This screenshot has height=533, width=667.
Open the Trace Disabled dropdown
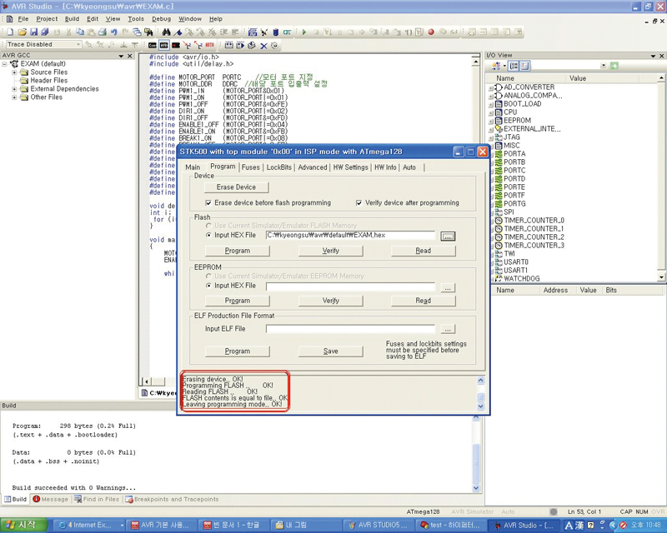(x=78, y=44)
